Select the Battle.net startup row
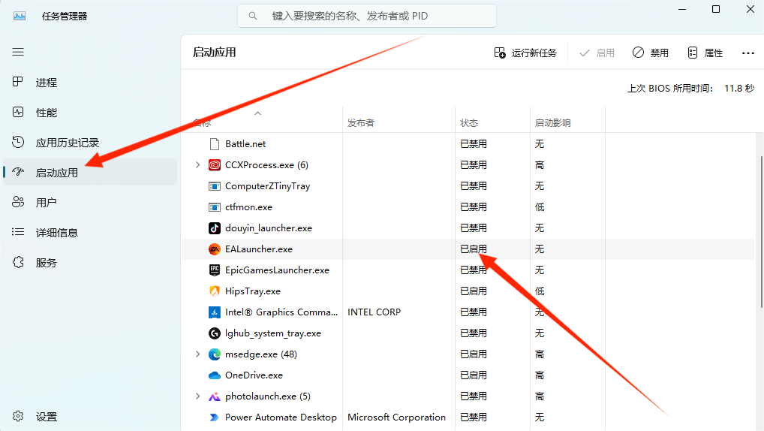 click(x=468, y=144)
